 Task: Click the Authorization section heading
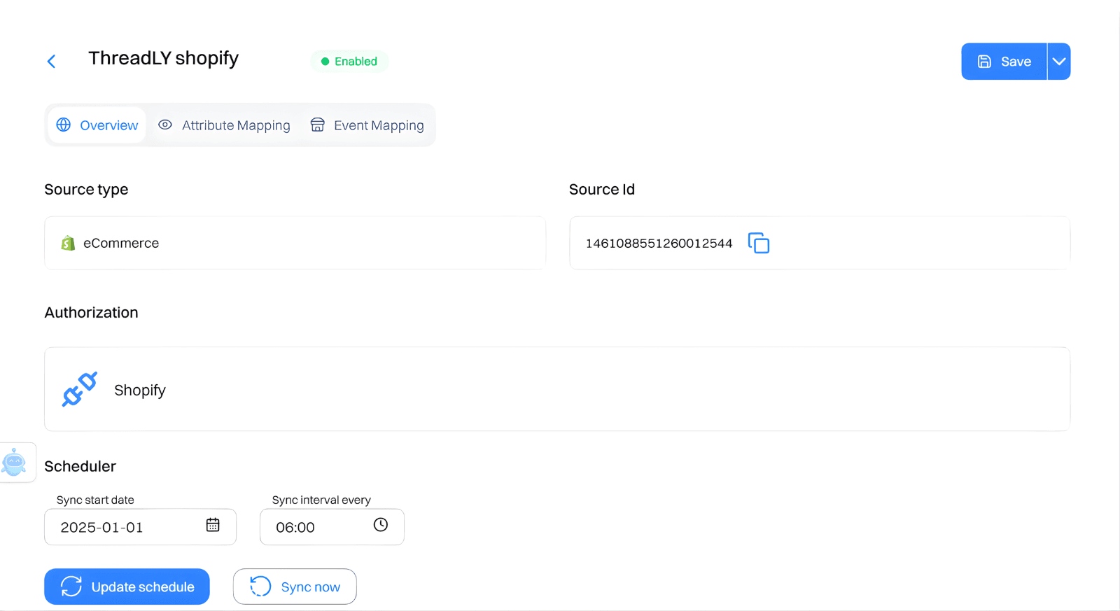(91, 313)
